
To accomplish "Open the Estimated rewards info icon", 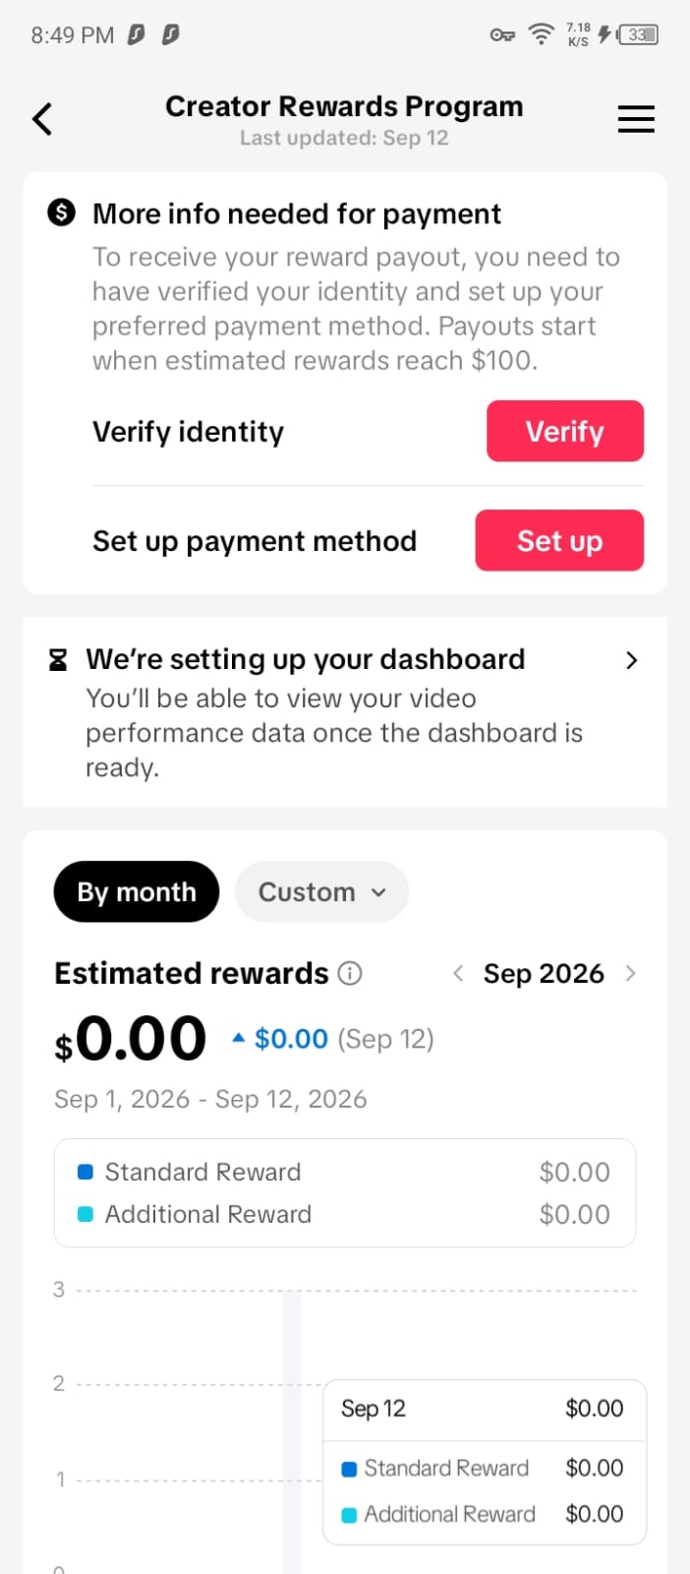I will [350, 973].
